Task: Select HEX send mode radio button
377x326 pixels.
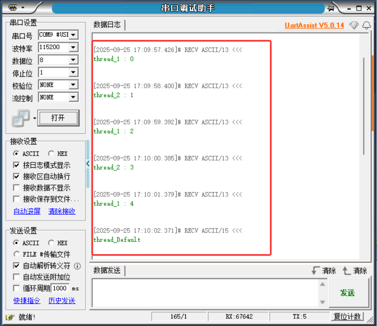Action: tap(51, 243)
